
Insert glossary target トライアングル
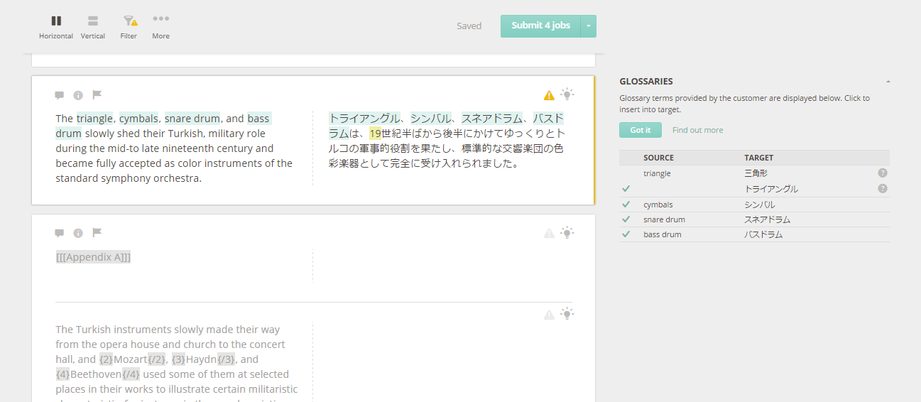pos(770,189)
